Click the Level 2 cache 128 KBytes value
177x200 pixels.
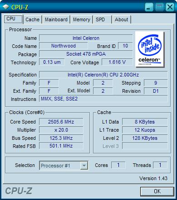click(145, 138)
